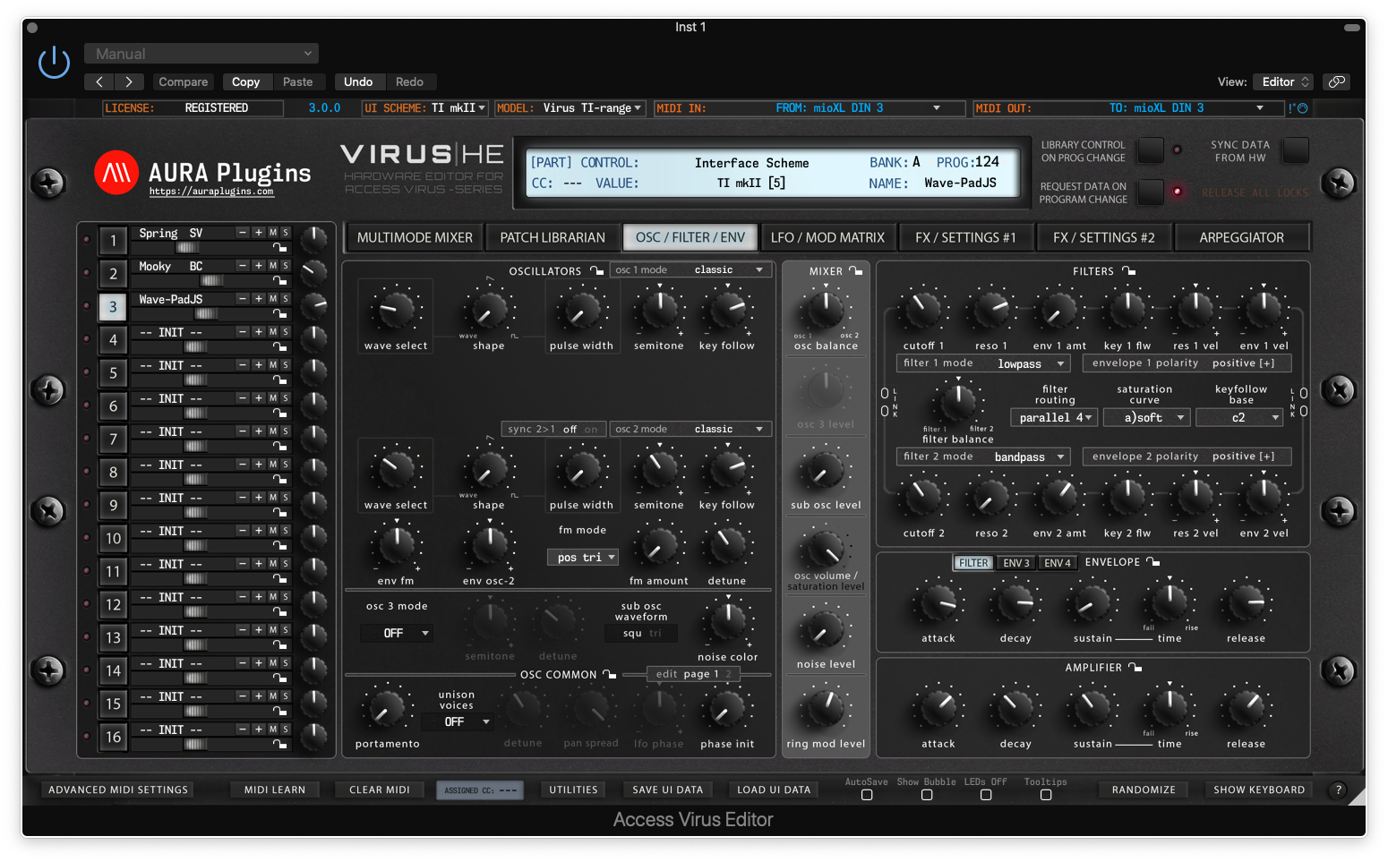Switch to the FX / SETTINGS #1 tab

[x=965, y=237]
